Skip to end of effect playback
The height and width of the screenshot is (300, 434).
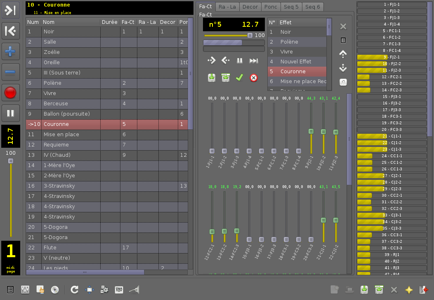coord(254,60)
